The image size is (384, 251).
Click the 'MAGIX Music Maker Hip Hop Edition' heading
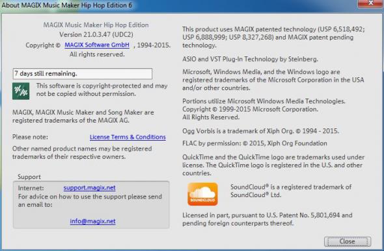96,25
